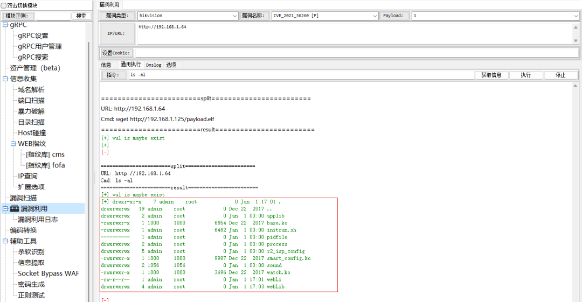Viewport: 582px width, 302px height.
Task: Select gRPC搜索 tree item
Action: [x=33, y=57]
